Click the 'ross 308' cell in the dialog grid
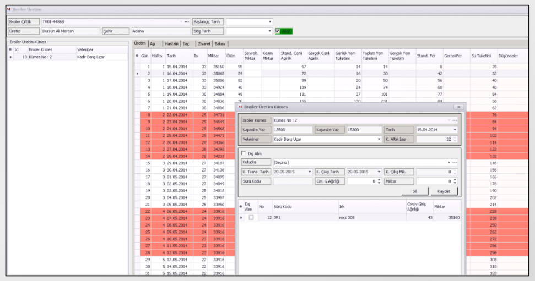Image resolution: width=535 pixels, height=281 pixels. point(372,217)
